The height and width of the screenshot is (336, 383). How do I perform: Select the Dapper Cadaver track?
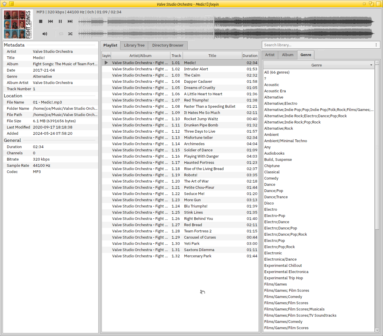point(180,81)
